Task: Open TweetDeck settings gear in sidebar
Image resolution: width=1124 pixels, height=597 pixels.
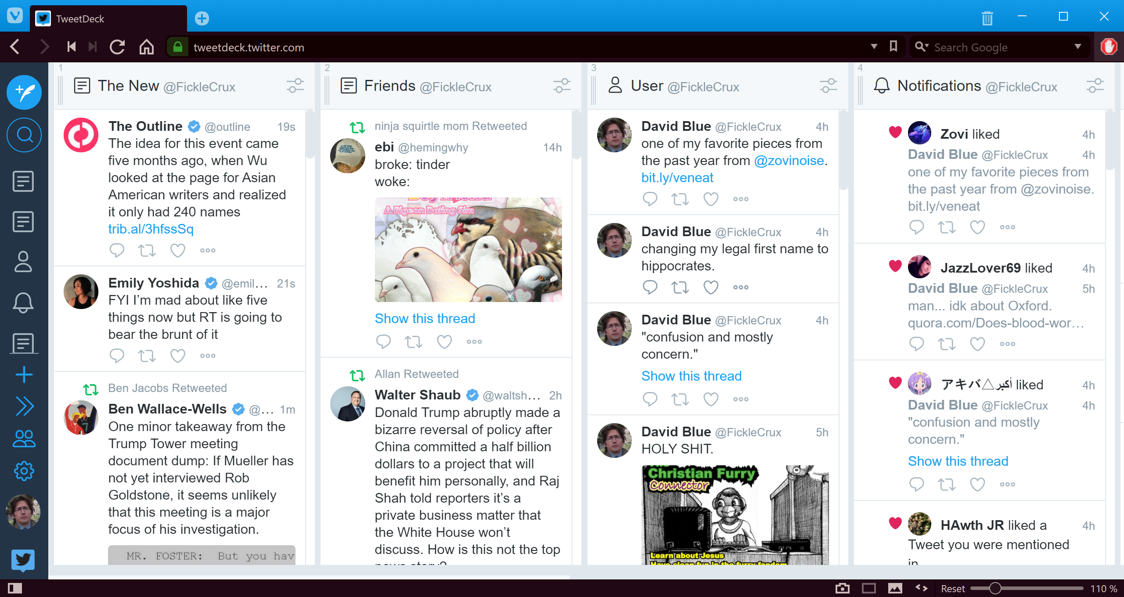Action: click(x=24, y=471)
